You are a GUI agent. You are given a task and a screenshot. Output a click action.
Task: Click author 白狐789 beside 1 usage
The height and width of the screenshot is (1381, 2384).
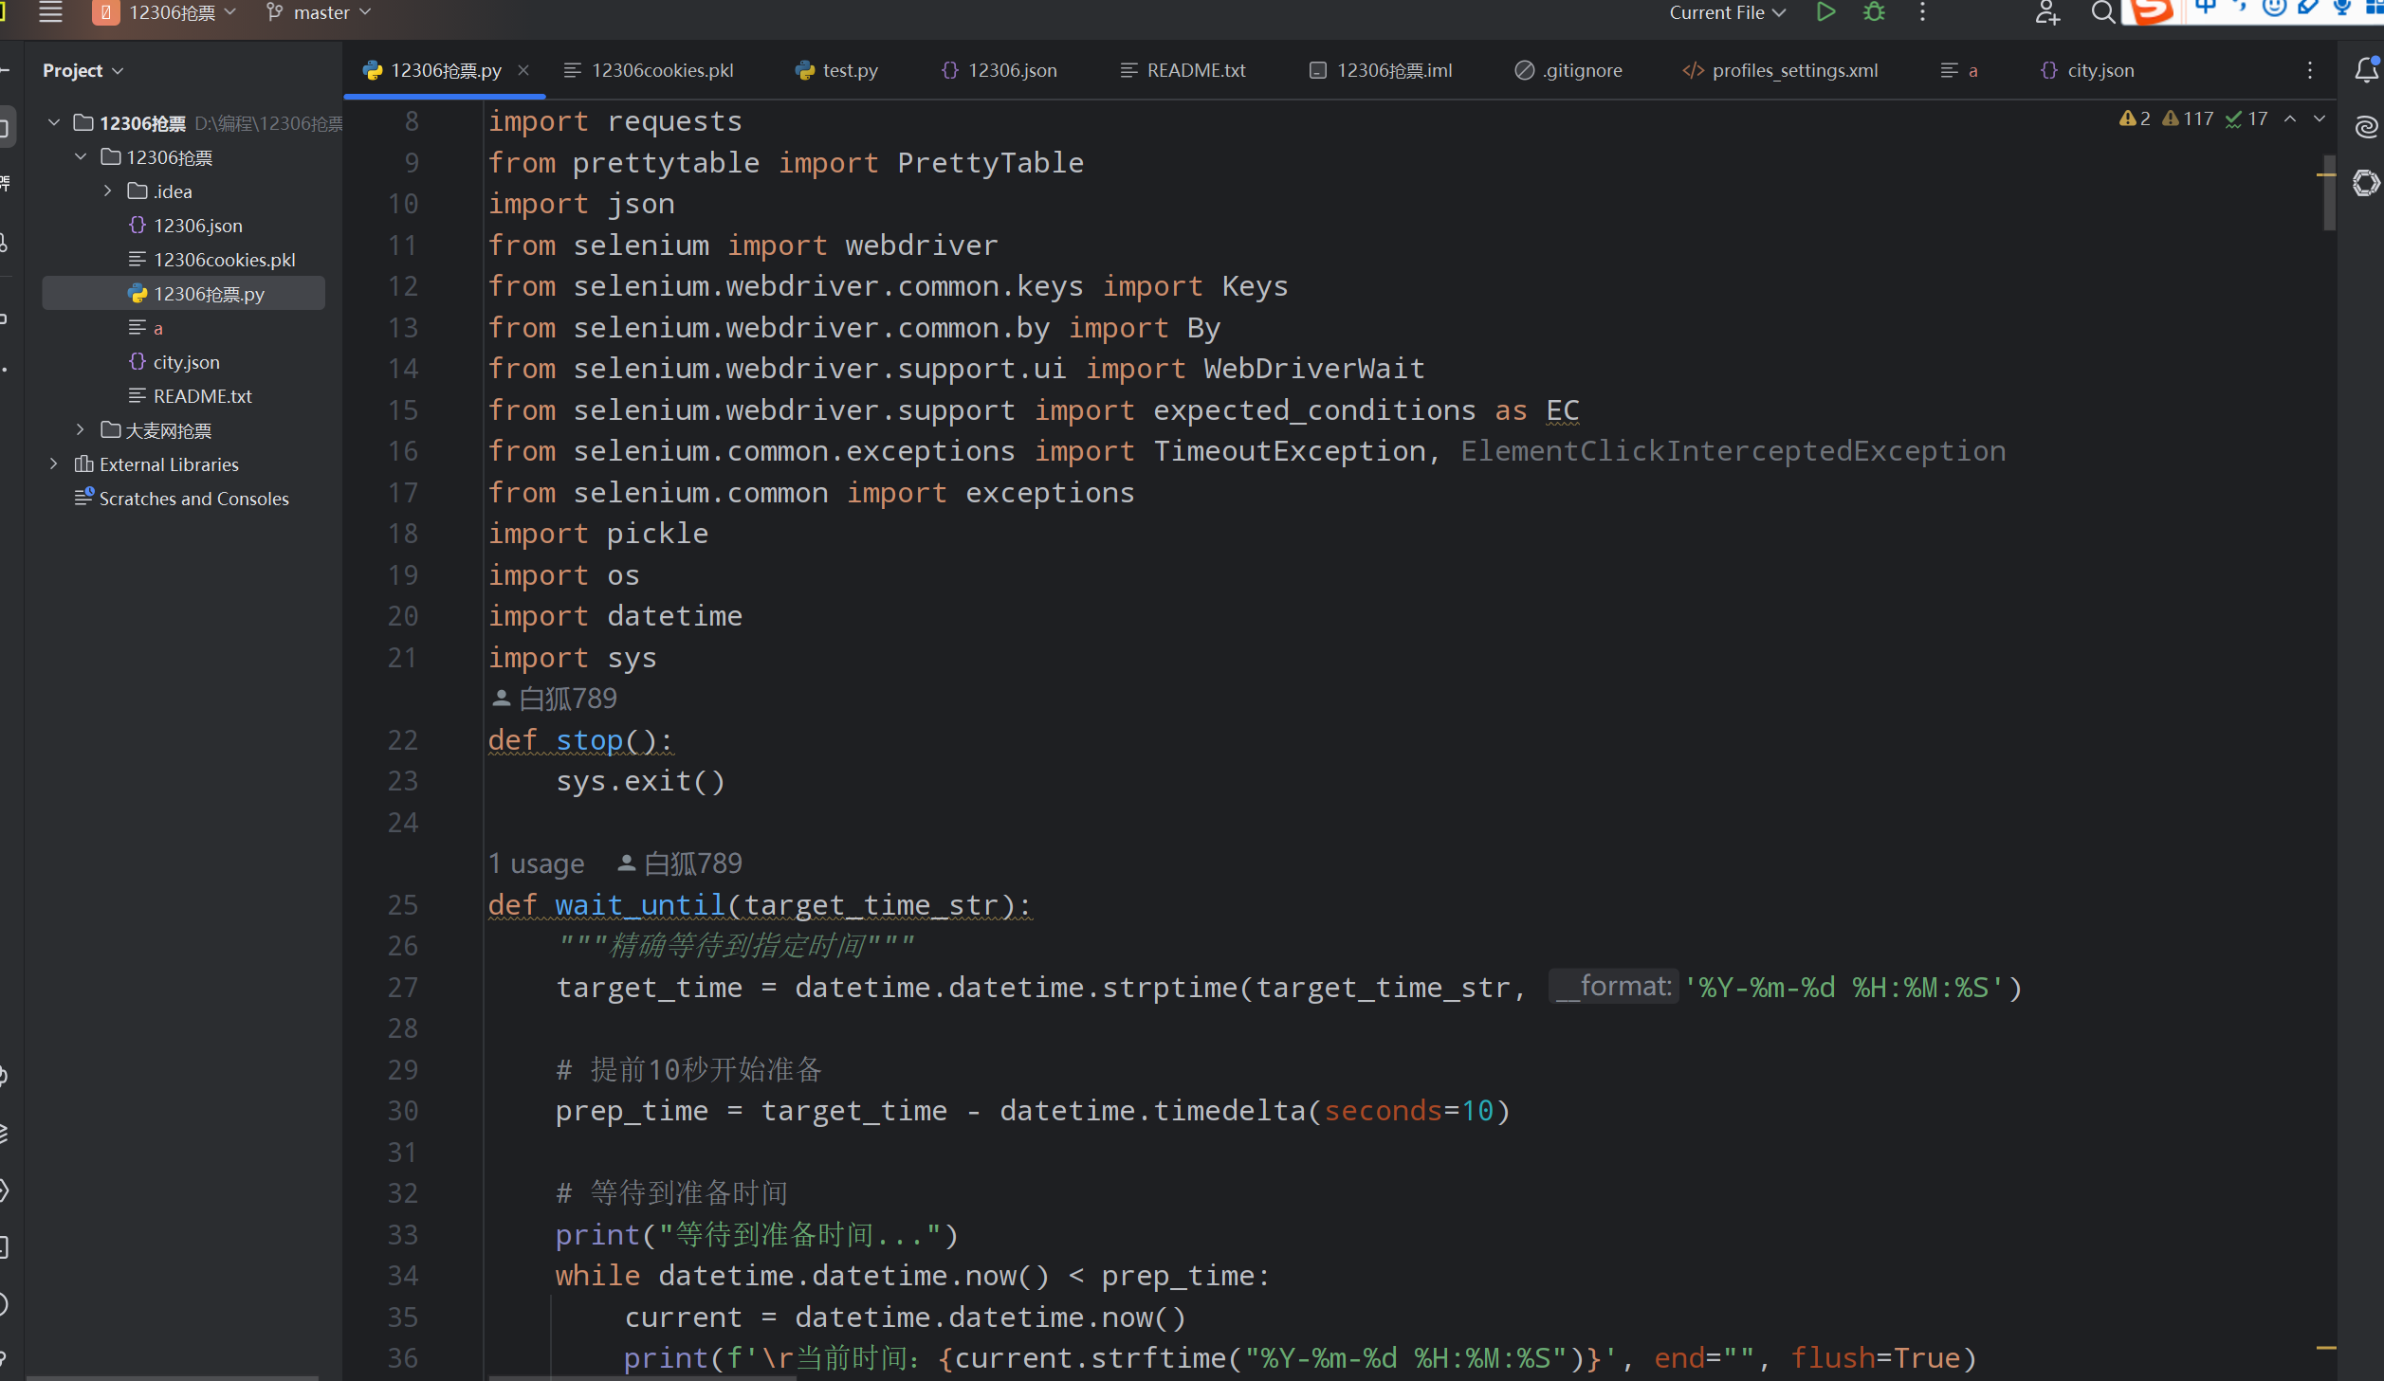pos(680,863)
